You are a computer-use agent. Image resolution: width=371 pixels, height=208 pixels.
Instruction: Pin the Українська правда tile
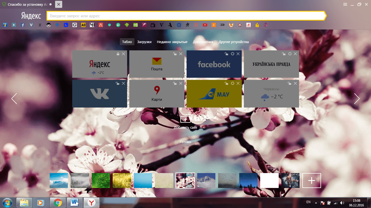tap(284, 54)
